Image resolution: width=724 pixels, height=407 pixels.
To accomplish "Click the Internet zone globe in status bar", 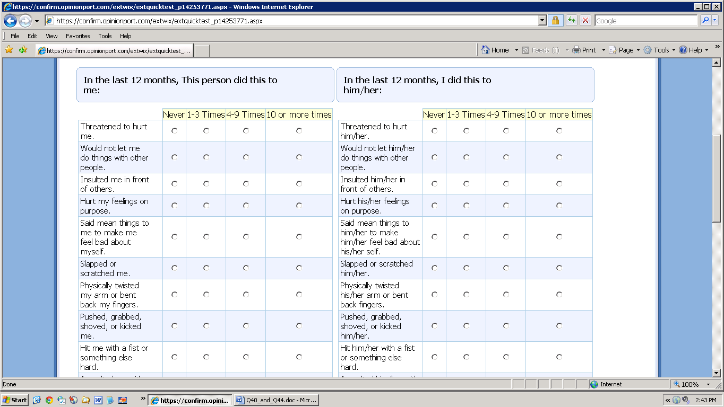I will (594, 384).
